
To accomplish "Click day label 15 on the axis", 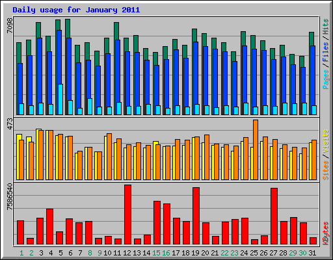I will tap(156, 253).
